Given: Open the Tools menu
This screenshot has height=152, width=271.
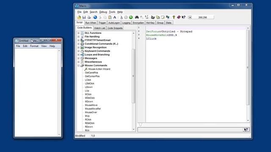Looking at the screenshot, I should 112,12.
